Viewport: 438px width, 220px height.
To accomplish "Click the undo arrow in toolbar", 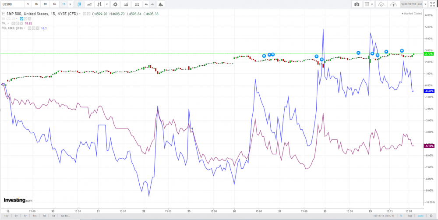I will 146,4.
